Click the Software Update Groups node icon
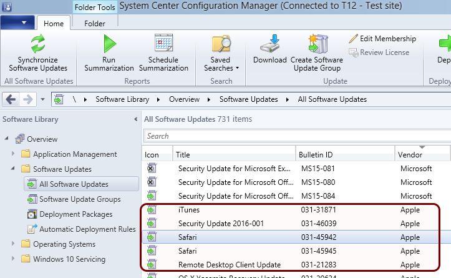451x278 pixels. pos(32,199)
